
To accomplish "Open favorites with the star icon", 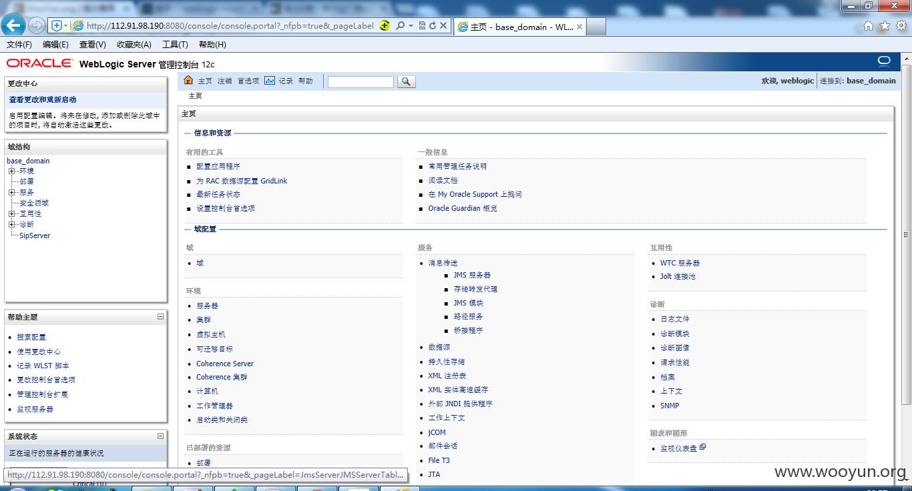I will click(x=885, y=26).
